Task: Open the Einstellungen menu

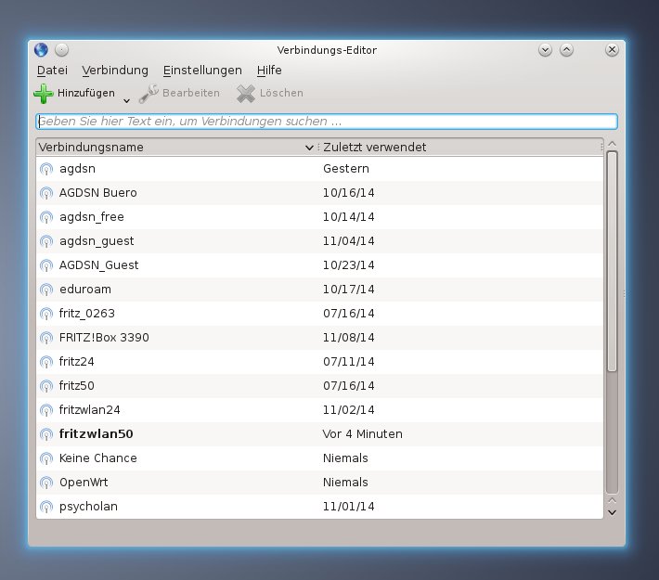Action: tap(202, 71)
